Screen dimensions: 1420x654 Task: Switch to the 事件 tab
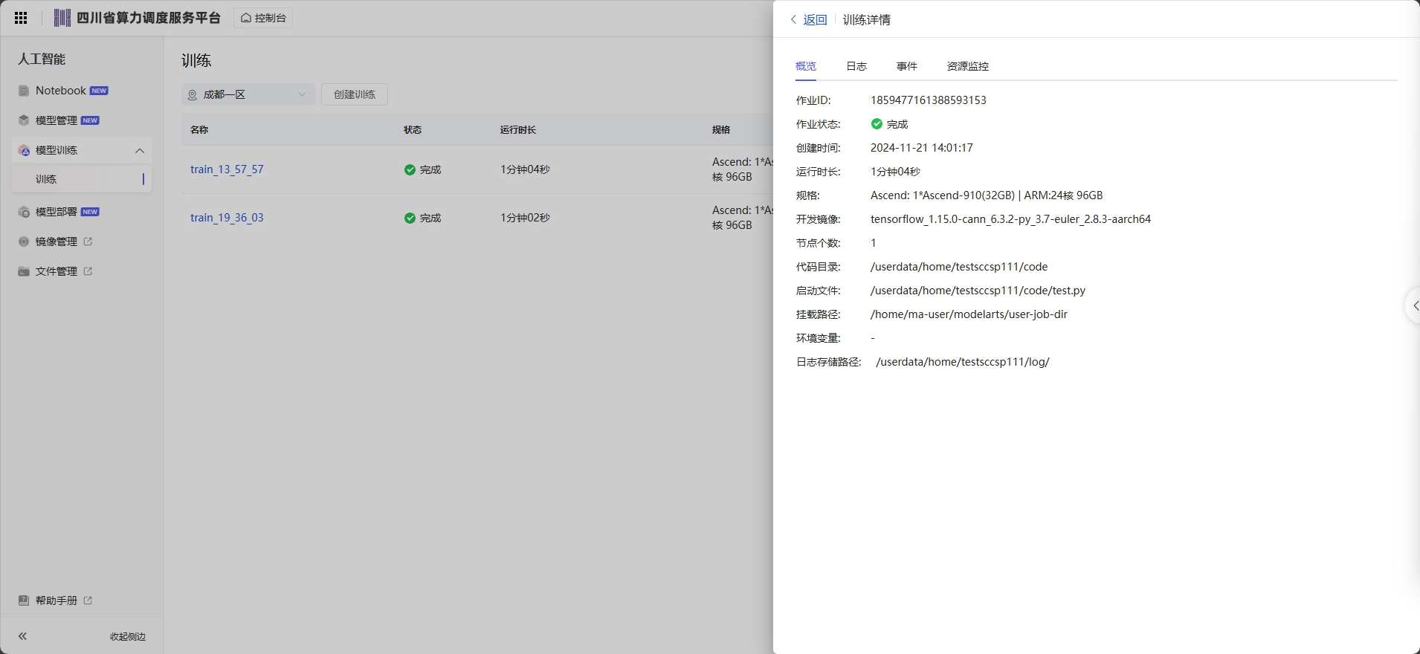click(907, 66)
